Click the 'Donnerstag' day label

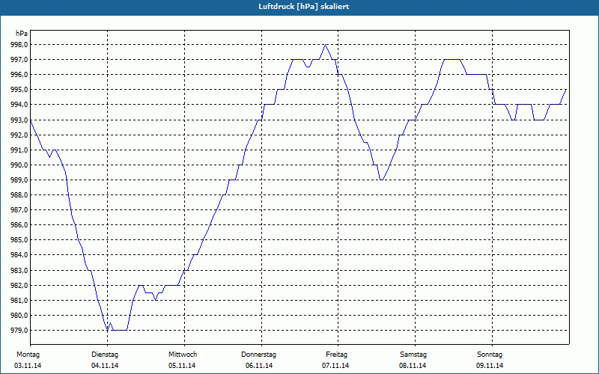[258, 355]
